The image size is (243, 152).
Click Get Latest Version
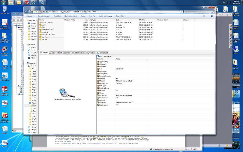(44, 16)
